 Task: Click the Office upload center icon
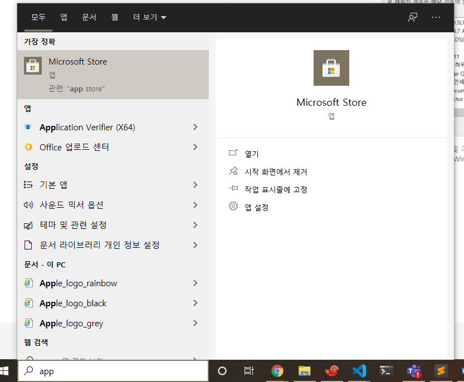[28, 147]
